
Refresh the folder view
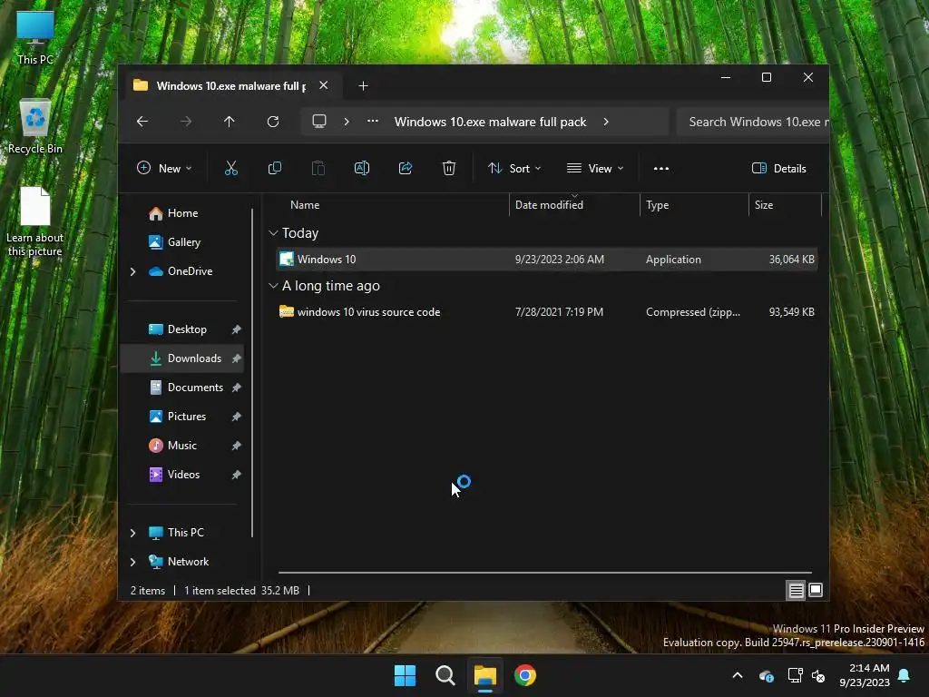pyautogui.click(x=273, y=122)
